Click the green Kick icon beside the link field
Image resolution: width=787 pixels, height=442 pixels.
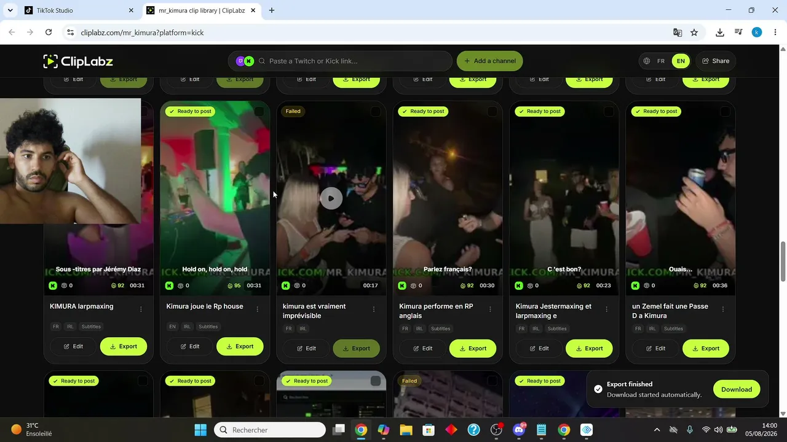click(x=248, y=61)
